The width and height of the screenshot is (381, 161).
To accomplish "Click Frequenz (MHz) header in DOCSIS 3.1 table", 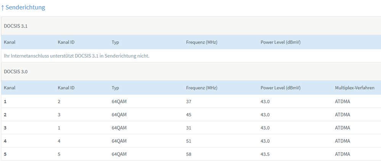I will tap(202, 42).
